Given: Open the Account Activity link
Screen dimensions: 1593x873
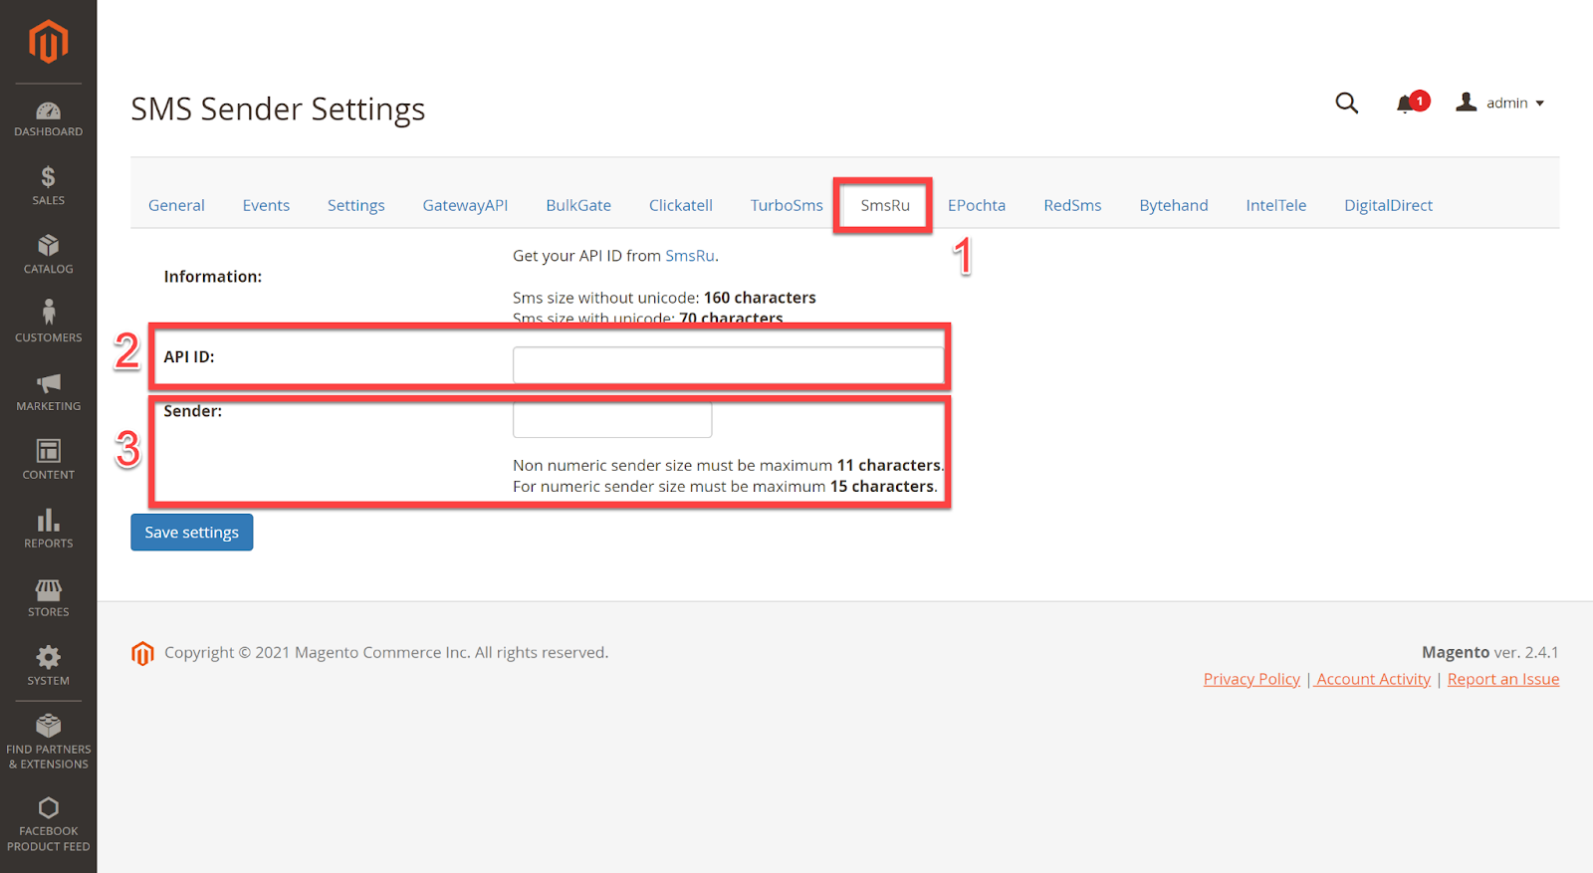Looking at the screenshot, I should pos(1373,679).
